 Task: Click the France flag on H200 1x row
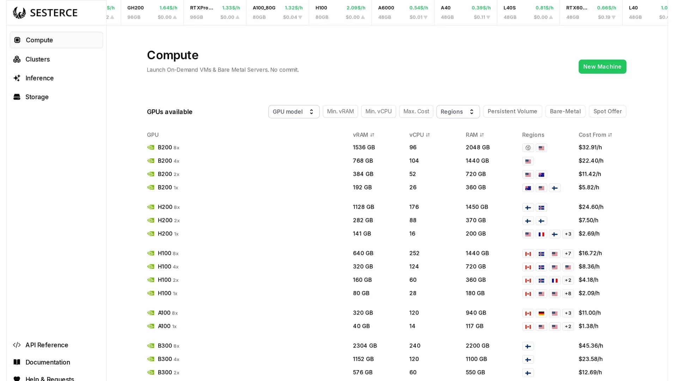pyautogui.click(x=541, y=234)
